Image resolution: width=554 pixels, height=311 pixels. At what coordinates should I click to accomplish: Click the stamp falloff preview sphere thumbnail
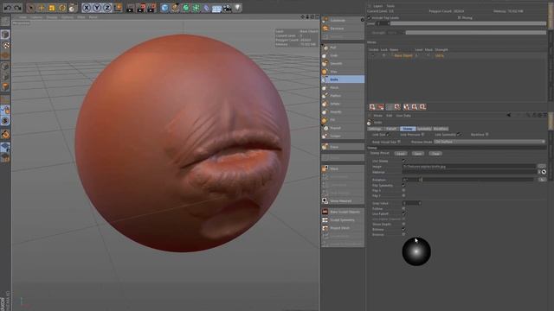[416, 251]
